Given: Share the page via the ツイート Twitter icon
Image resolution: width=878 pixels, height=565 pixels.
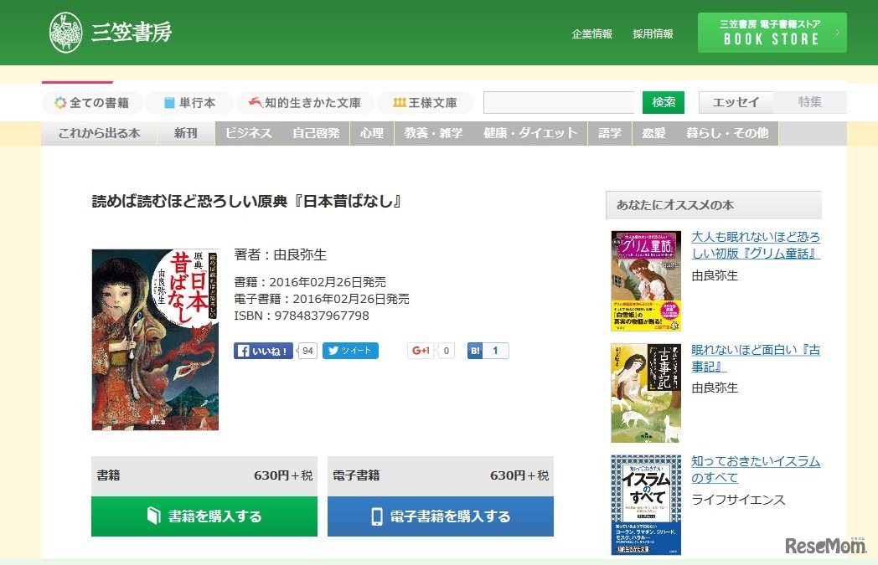Looking at the screenshot, I should click(350, 350).
